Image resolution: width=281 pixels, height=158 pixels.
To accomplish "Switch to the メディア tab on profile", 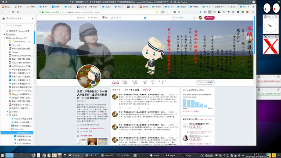I will tap(147, 90).
